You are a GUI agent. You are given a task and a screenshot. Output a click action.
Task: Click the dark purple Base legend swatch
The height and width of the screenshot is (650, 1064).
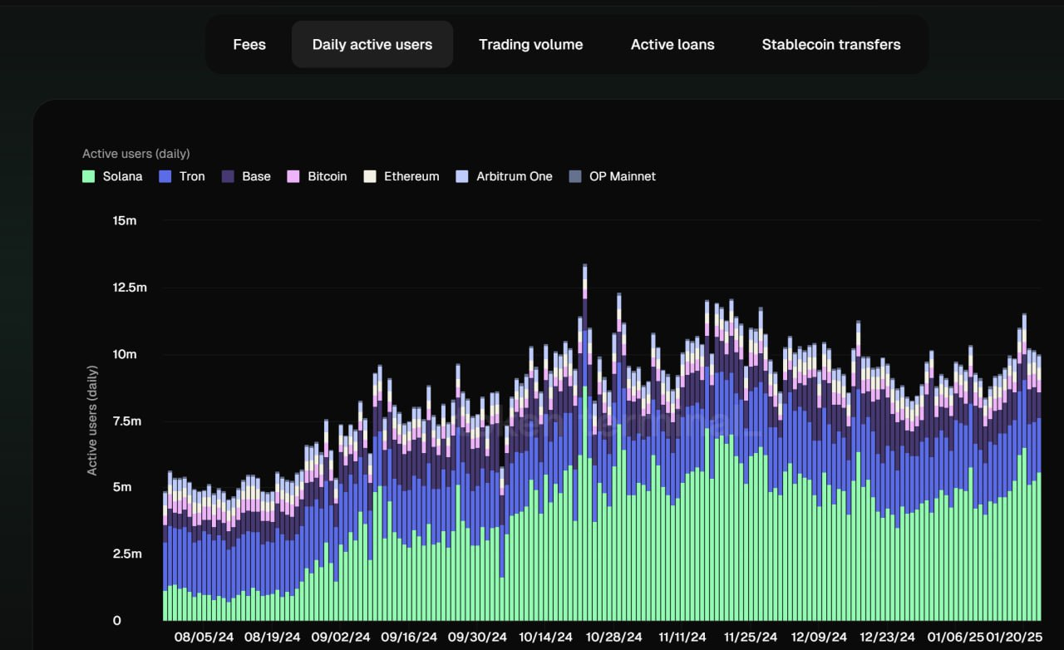[228, 176]
